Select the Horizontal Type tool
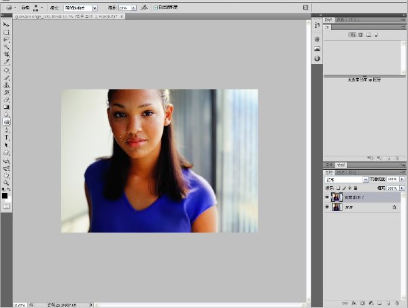Image resolution: width=408 pixels, height=308 pixels. [x=6, y=137]
